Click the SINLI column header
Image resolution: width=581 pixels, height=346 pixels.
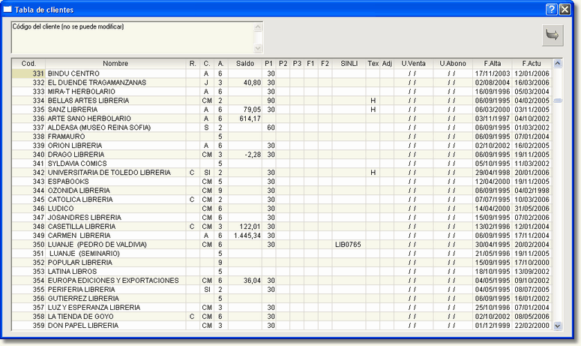coord(349,64)
